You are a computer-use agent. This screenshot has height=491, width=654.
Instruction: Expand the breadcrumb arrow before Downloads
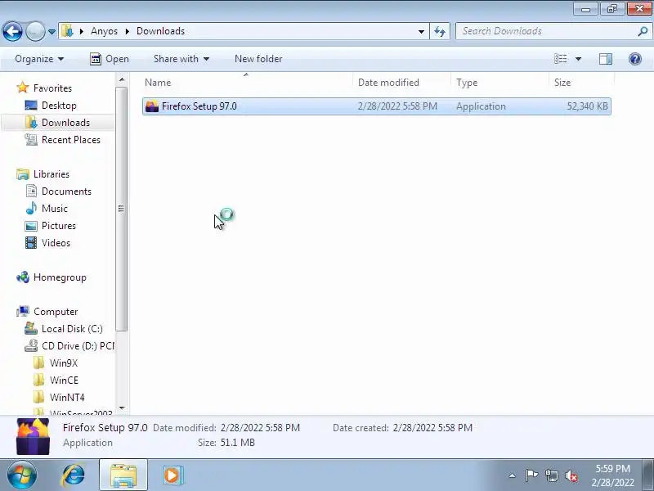point(128,31)
